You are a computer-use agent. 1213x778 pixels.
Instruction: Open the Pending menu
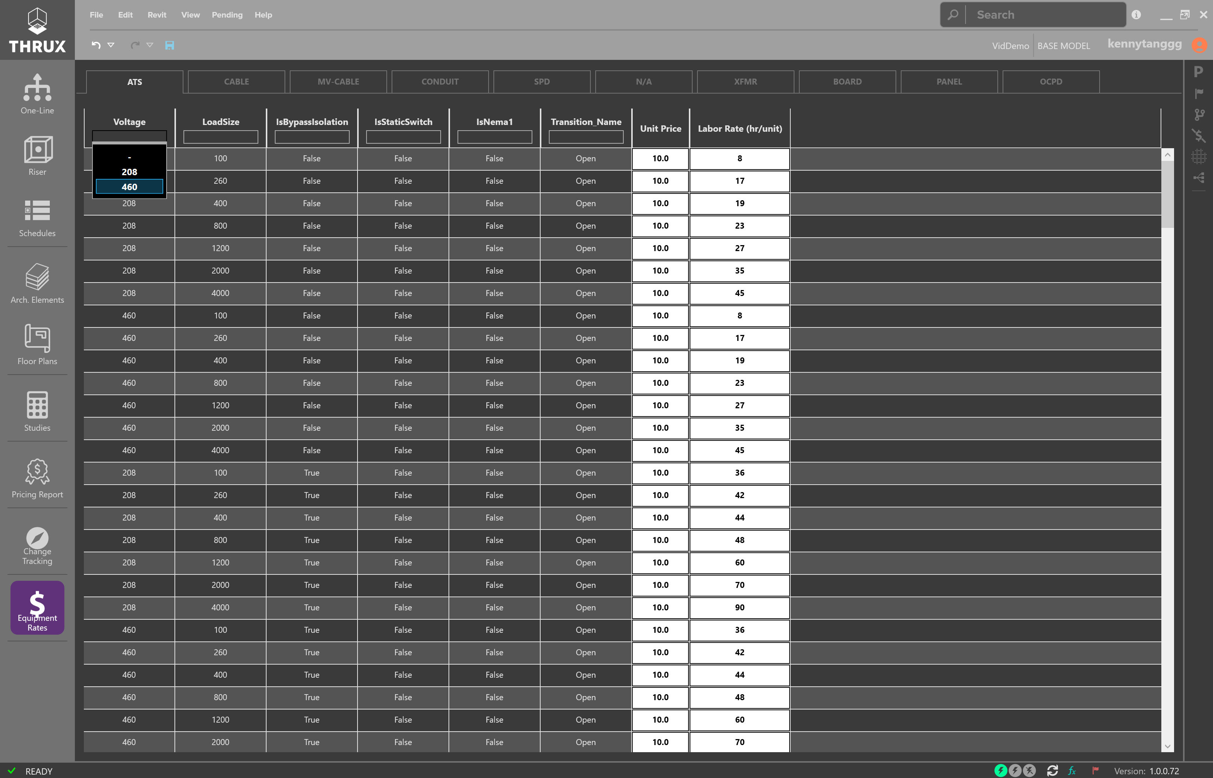227,15
